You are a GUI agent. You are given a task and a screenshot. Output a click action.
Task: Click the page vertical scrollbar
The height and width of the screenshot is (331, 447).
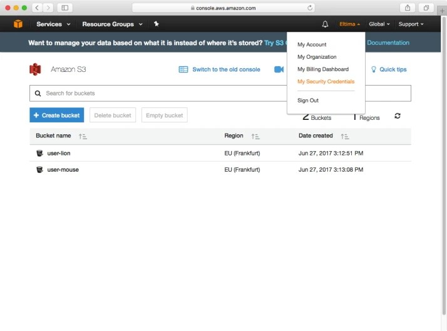click(444, 165)
